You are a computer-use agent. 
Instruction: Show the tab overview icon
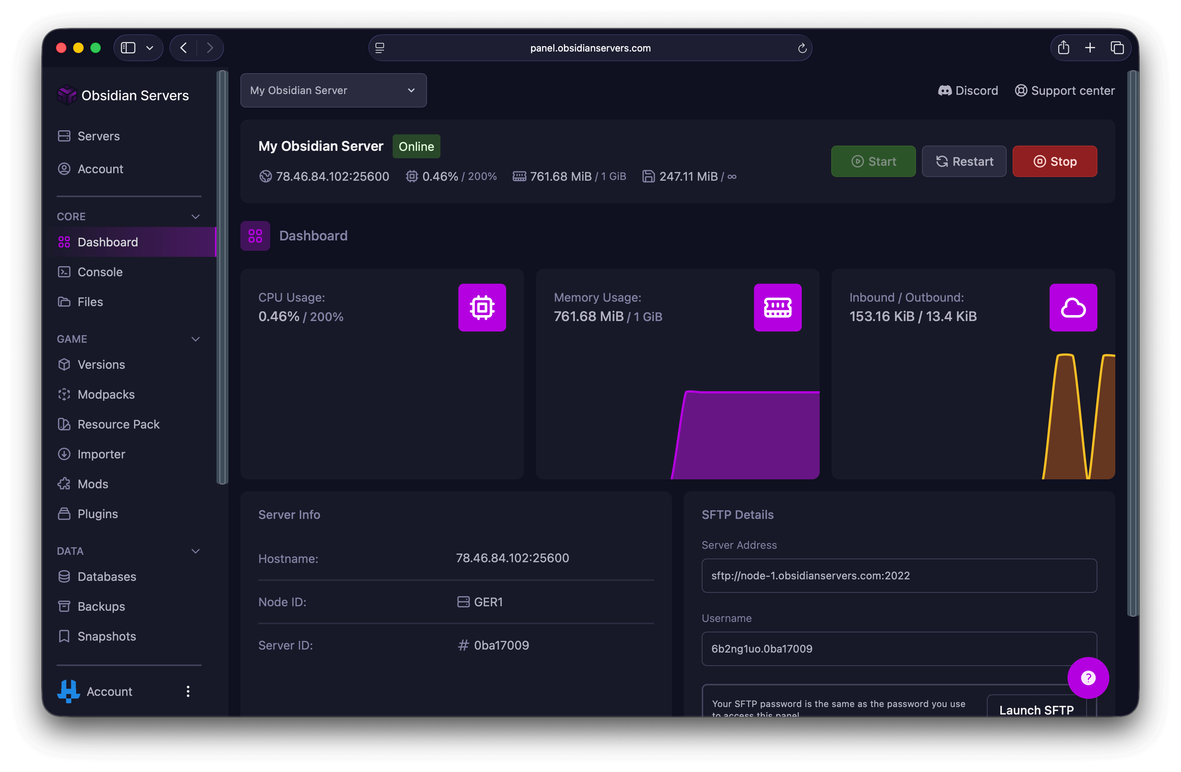(x=1116, y=48)
